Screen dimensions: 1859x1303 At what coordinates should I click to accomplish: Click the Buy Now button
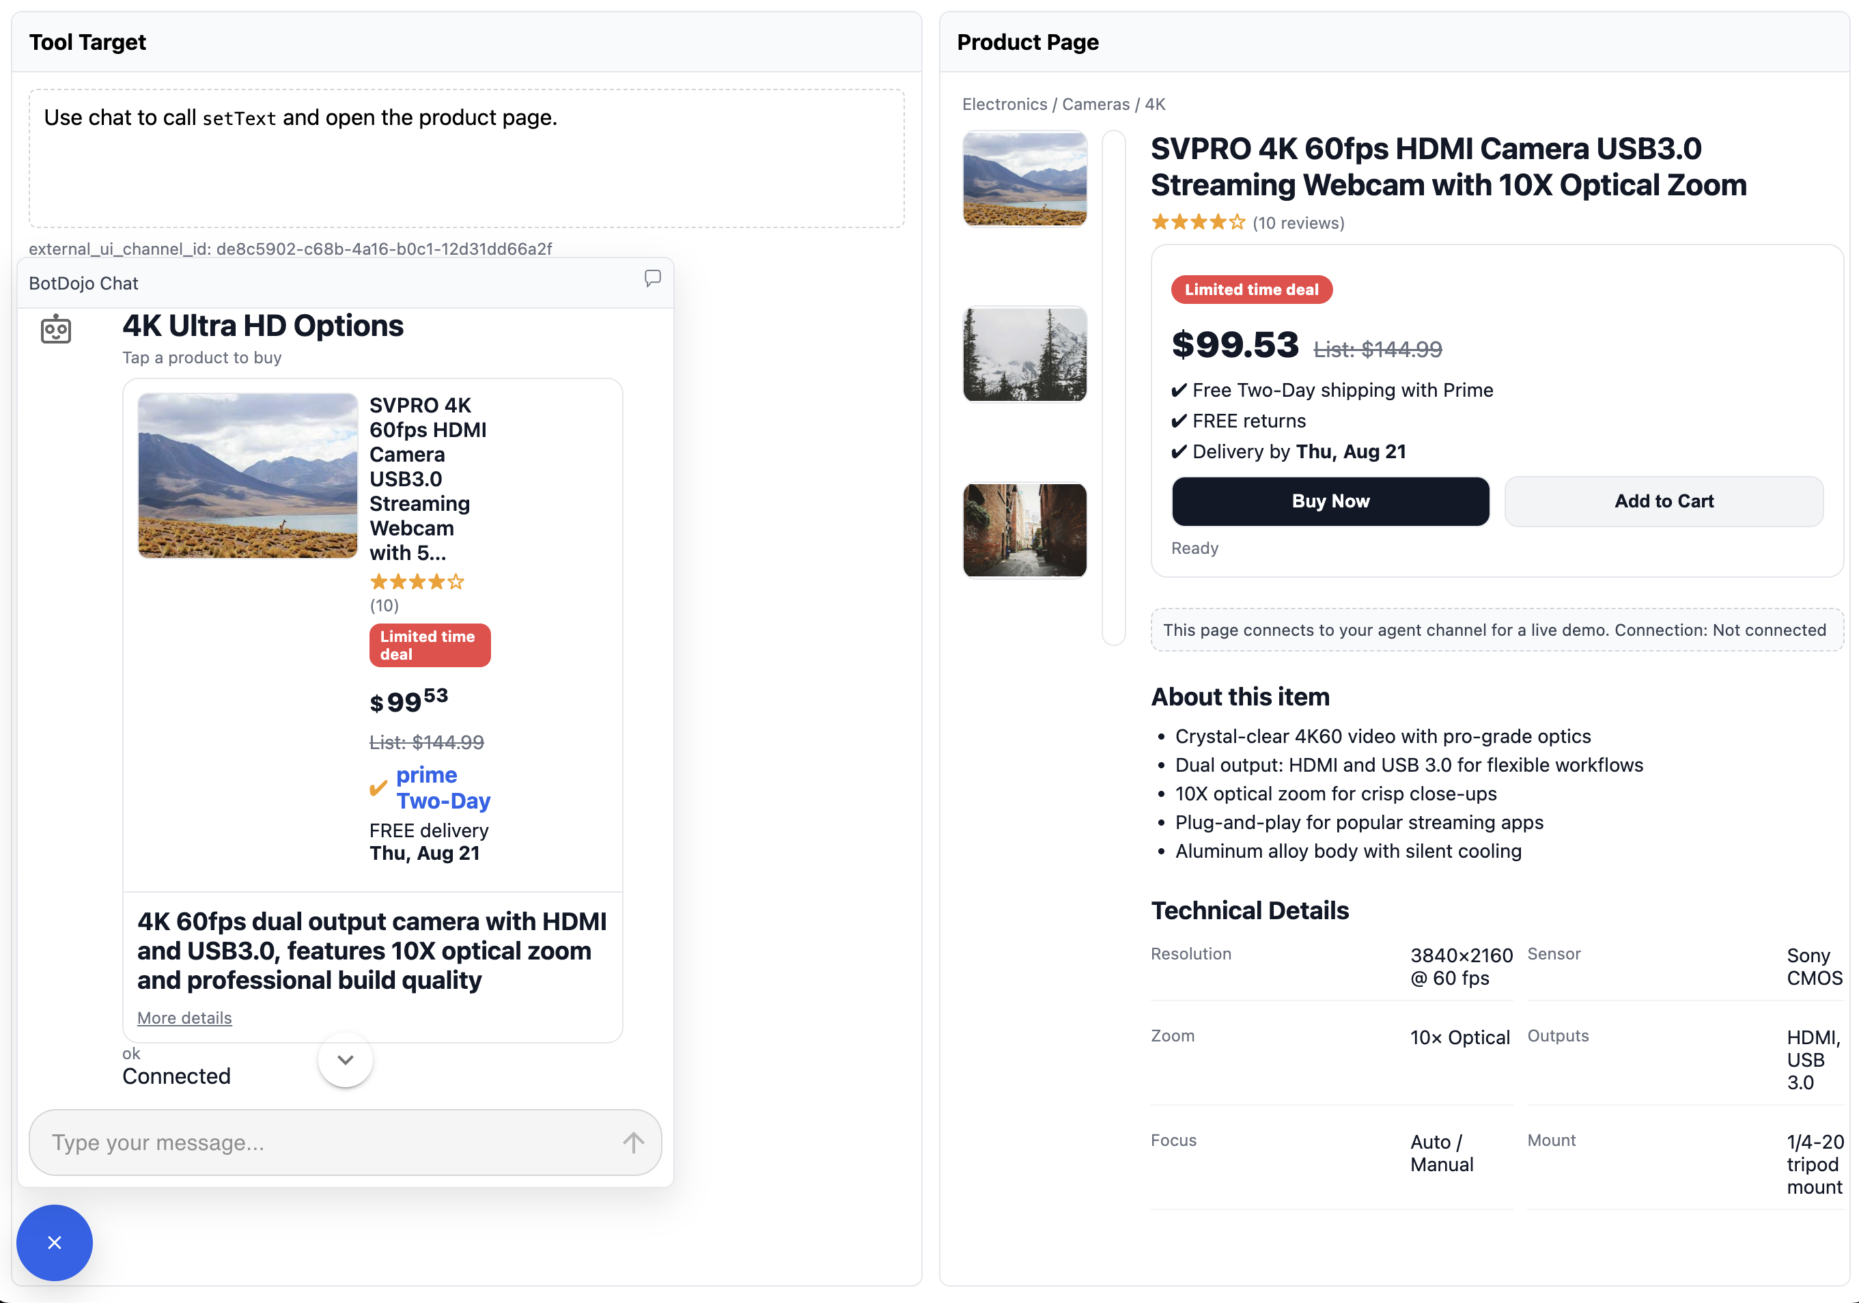click(x=1330, y=501)
